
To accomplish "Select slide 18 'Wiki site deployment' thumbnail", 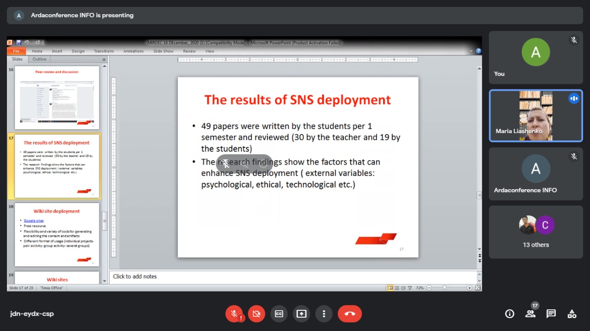I will pos(57,234).
